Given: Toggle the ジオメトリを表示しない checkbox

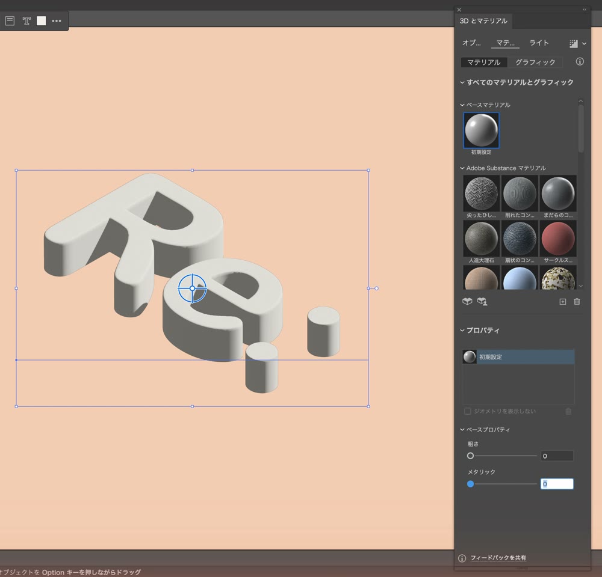Looking at the screenshot, I should coord(468,411).
